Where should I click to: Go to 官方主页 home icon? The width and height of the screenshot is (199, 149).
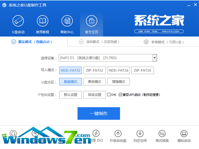91,21
